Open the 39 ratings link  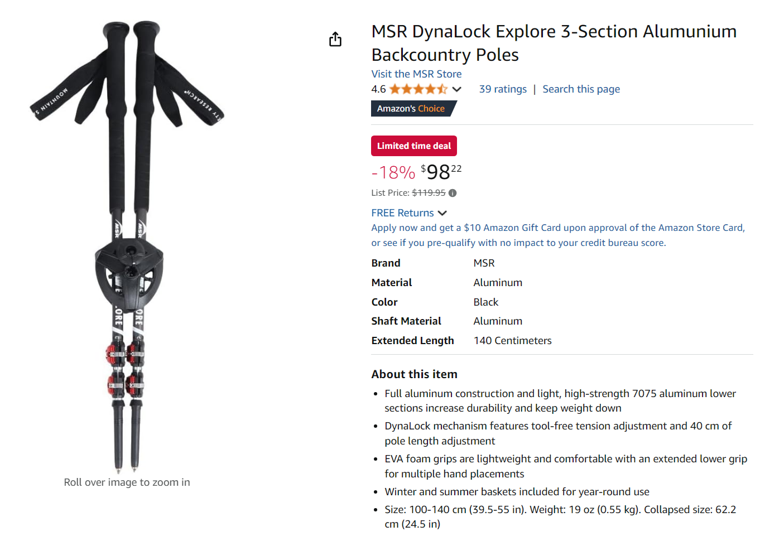pos(503,89)
